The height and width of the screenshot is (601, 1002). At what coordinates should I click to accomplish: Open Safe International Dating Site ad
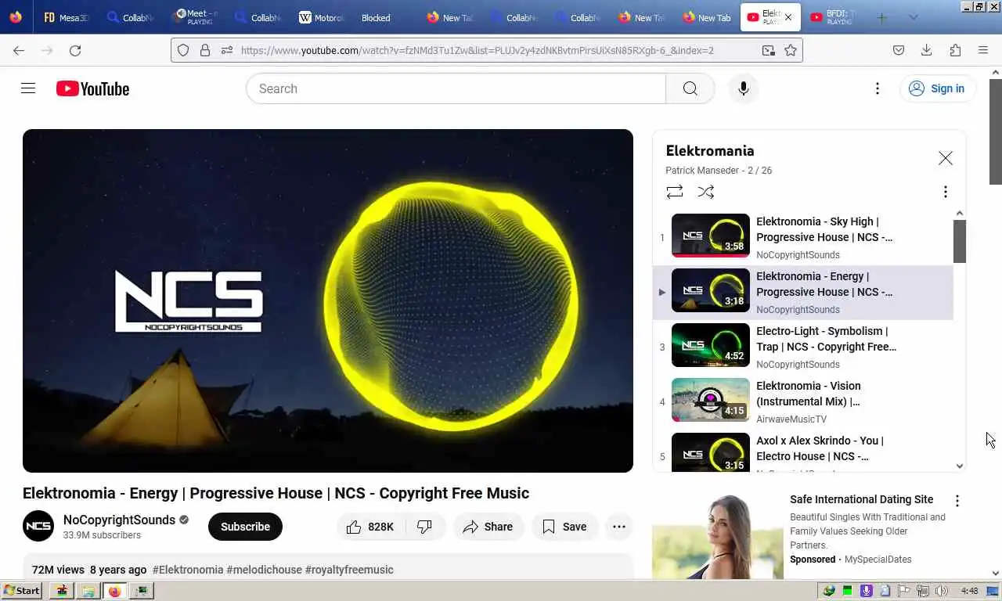861,499
